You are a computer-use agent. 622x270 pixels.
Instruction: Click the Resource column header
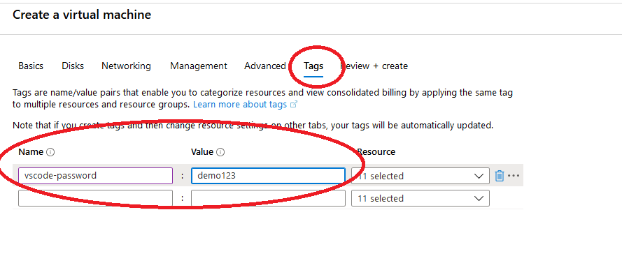point(376,152)
